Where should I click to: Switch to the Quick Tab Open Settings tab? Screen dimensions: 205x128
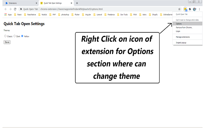coord(56,3)
